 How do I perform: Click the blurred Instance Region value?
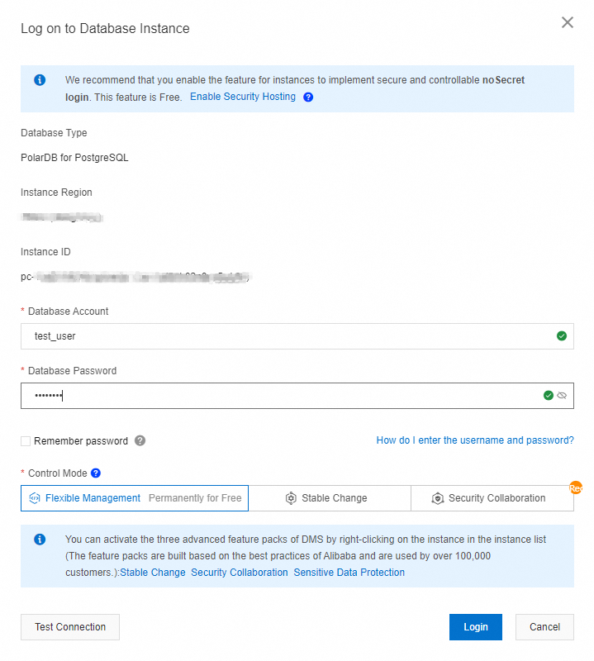tap(62, 217)
